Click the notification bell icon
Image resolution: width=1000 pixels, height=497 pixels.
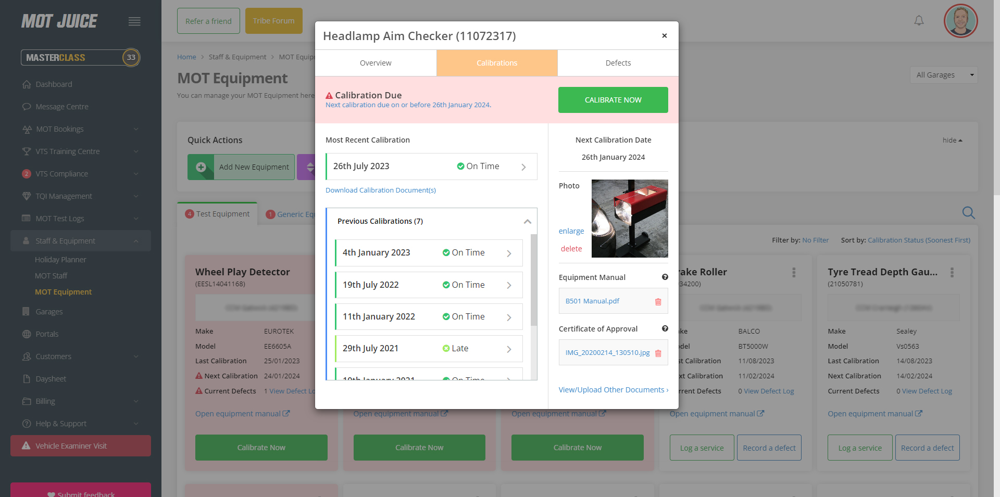pyautogui.click(x=919, y=21)
